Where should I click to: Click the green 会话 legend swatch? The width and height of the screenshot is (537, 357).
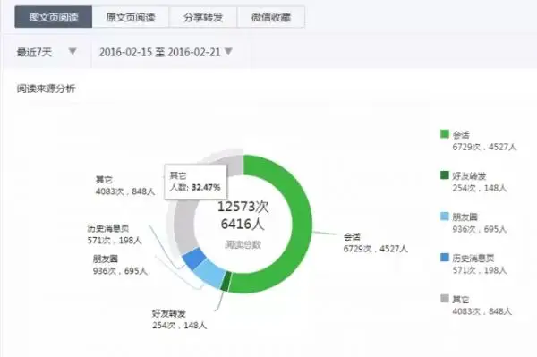(445, 134)
